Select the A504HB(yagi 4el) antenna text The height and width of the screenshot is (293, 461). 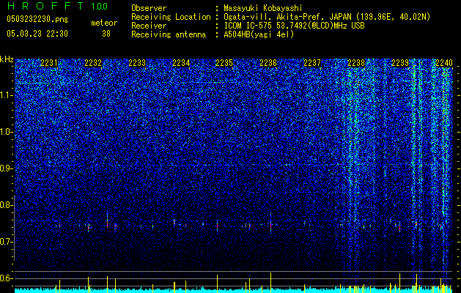tap(259, 34)
